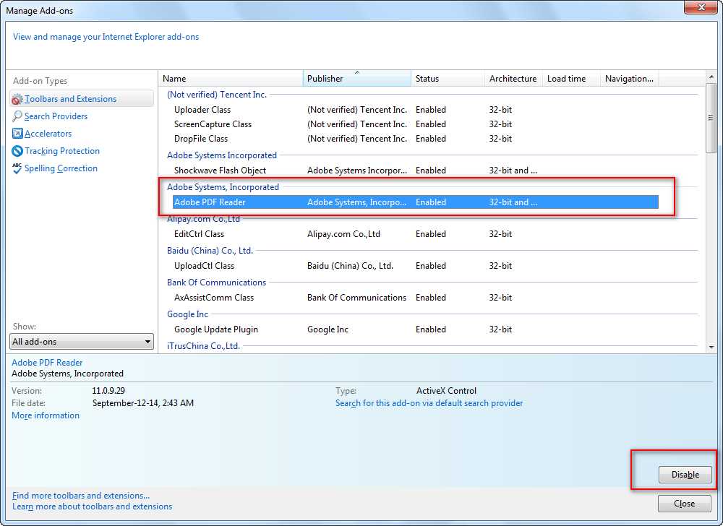The width and height of the screenshot is (723, 526).
Task: Click the list scrollbar up arrow
Action: coord(711,77)
